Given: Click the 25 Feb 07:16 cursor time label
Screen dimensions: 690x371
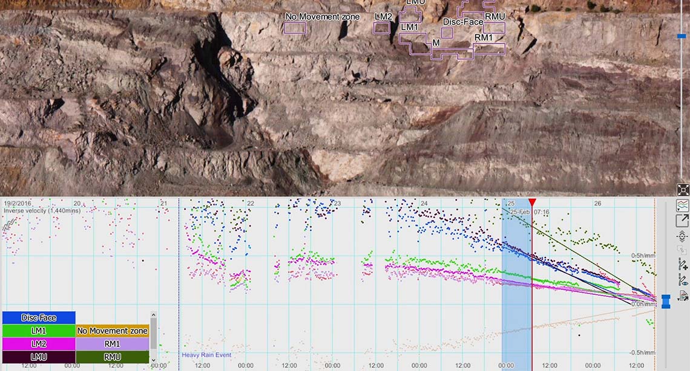Looking at the screenshot, I should click(530, 212).
